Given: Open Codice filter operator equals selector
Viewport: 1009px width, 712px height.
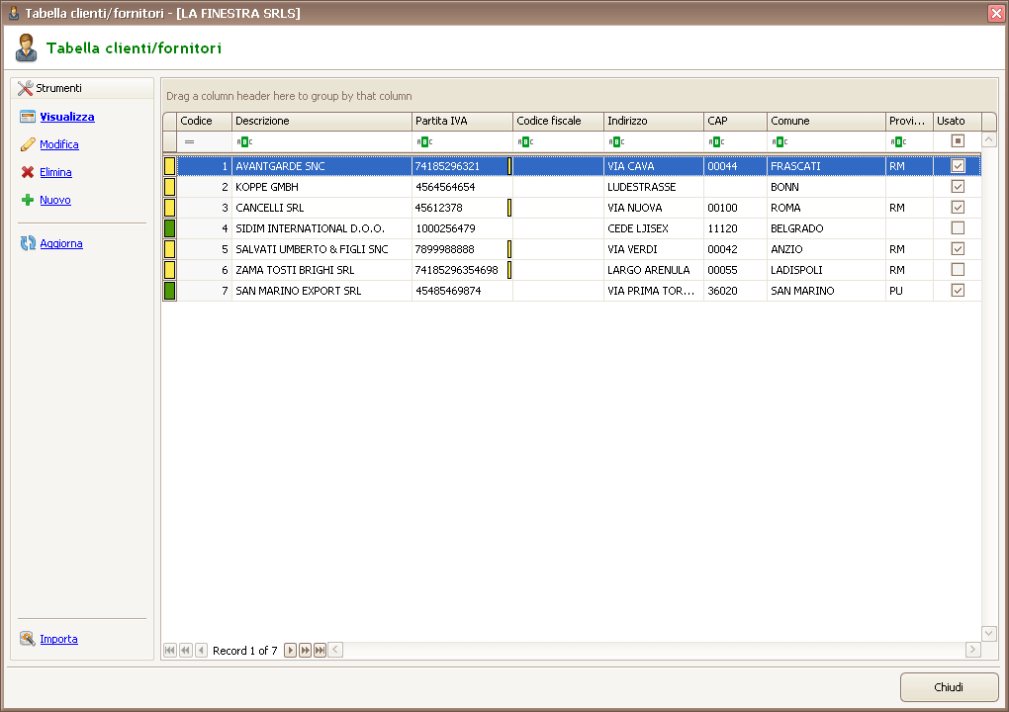Looking at the screenshot, I should [190, 141].
